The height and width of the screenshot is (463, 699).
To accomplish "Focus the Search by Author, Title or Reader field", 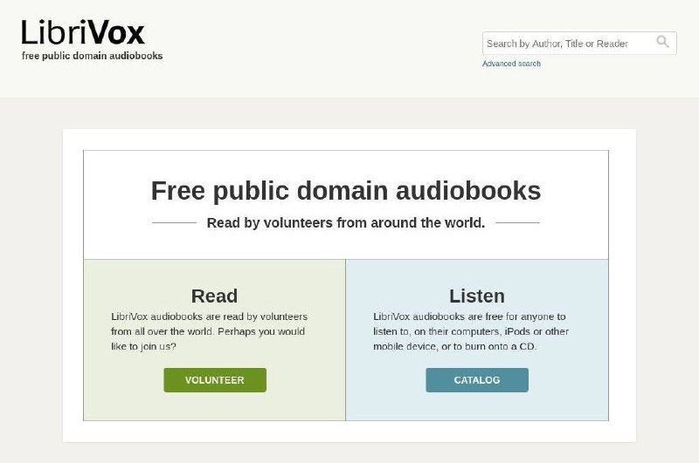I will [x=579, y=43].
